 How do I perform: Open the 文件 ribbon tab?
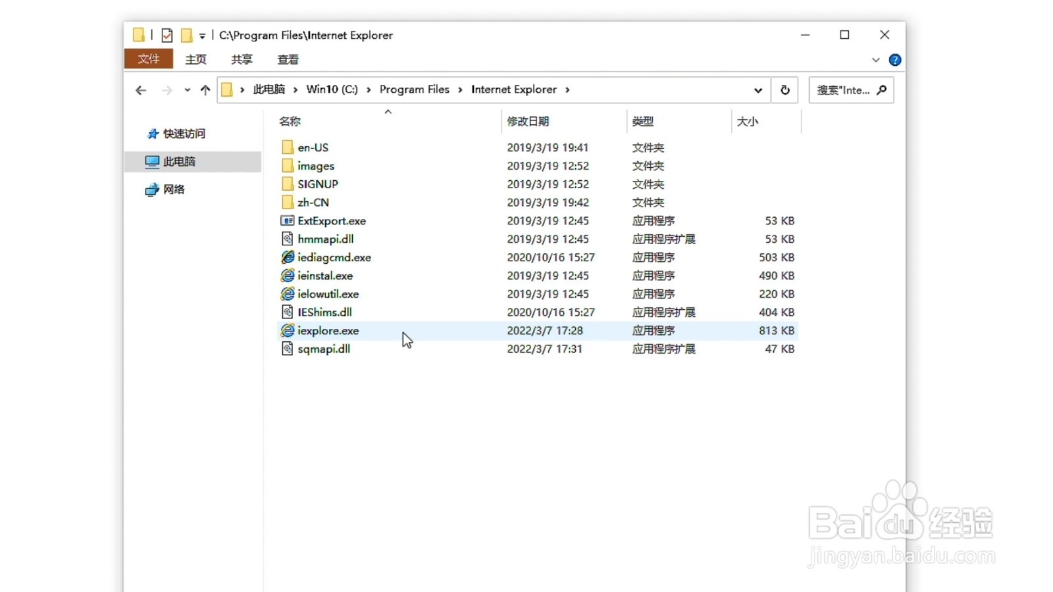click(x=149, y=59)
